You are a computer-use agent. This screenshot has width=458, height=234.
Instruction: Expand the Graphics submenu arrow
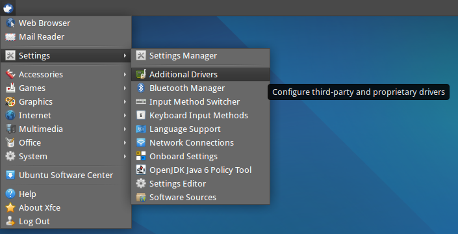click(x=125, y=101)
